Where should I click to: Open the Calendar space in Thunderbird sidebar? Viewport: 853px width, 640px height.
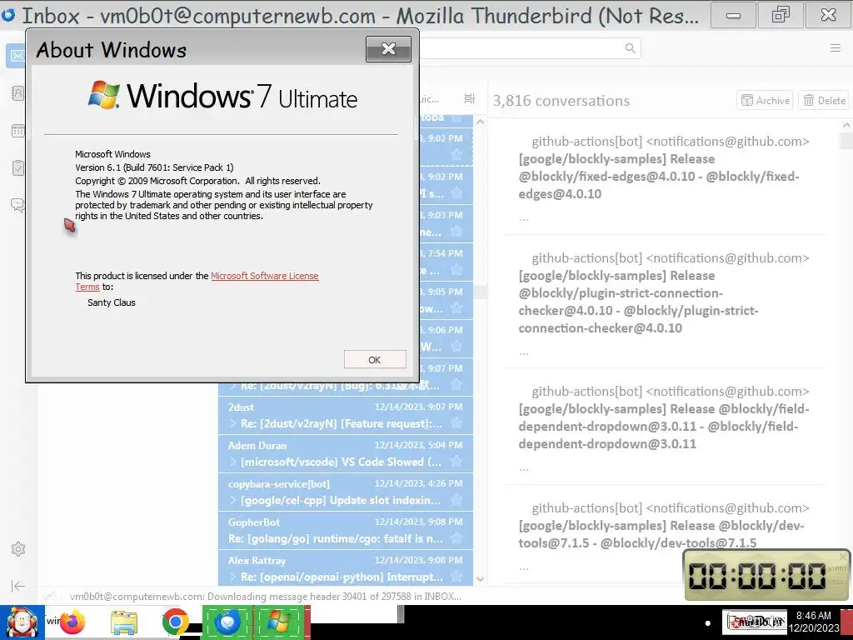(17, 131)
